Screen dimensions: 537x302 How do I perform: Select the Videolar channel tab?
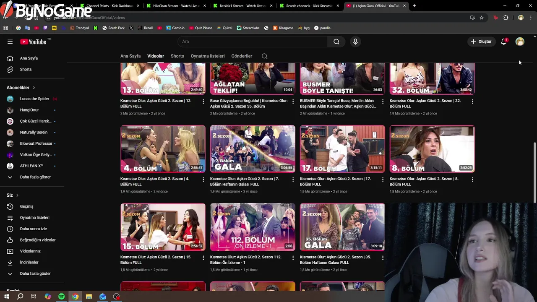pyautogui.click(x=156, y=56)
